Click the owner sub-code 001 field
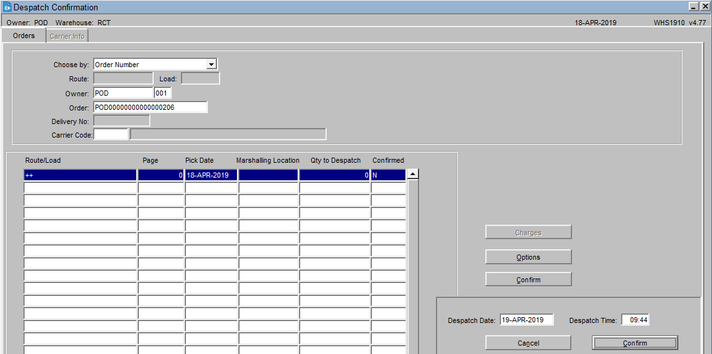712x354 pixels. pyautogui.click(x=162, y=93)
